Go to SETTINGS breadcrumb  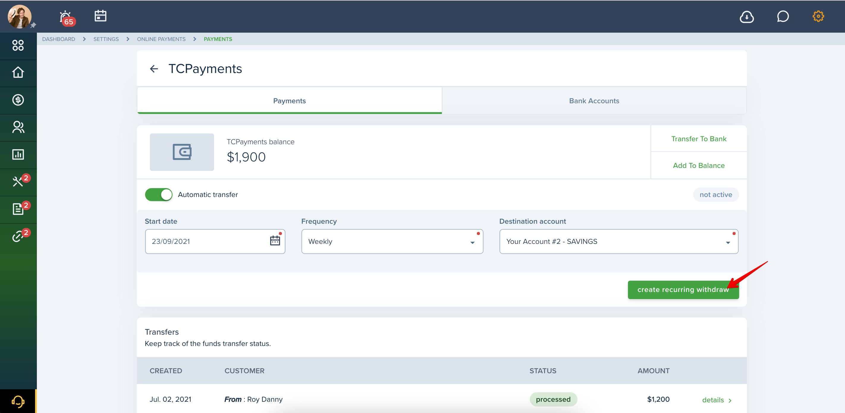point(106,39)
